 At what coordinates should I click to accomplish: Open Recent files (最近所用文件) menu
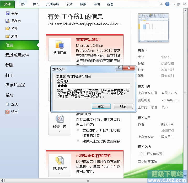[17, 55]
